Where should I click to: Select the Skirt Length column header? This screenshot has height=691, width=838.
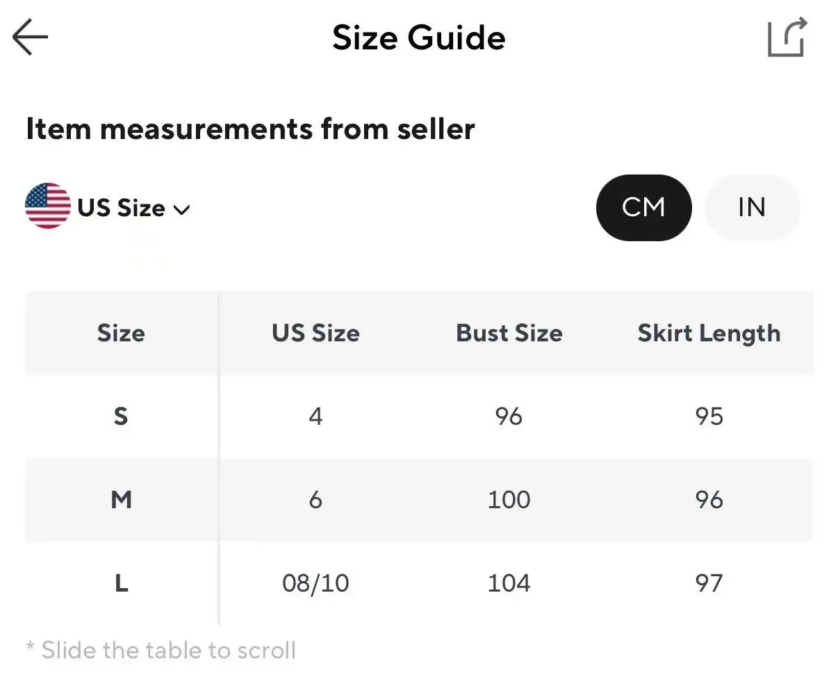(709, 333)
